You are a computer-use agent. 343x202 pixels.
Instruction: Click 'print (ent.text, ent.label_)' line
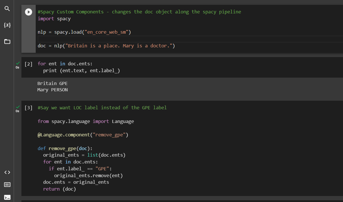point(81,71)
